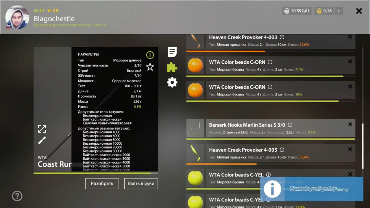Screen dimensions: 370x208
Task: Remove the second WTA Color beads C-ORN (10%)
Action: coord(350,86)
